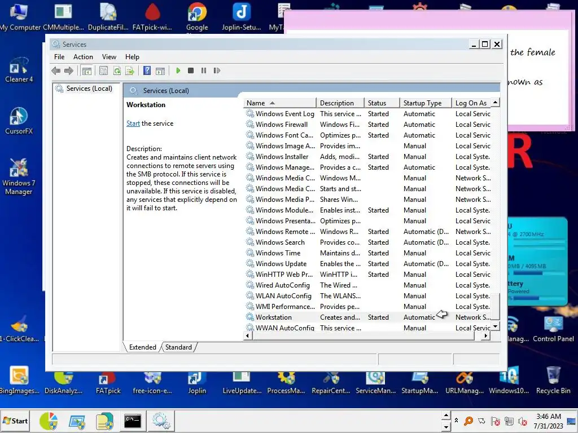Click the services list scroll-up arrow
The height and width of the screenshot is (433, 578).
pos(496,103)
